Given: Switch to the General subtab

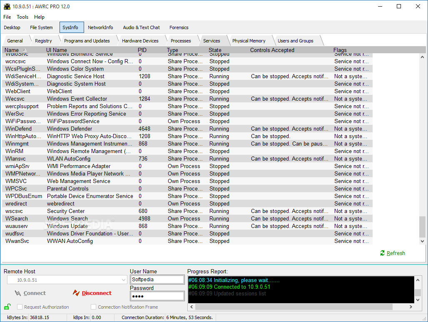Looking at the screenshot, I should pyautogui.click(x=15, y=41).
